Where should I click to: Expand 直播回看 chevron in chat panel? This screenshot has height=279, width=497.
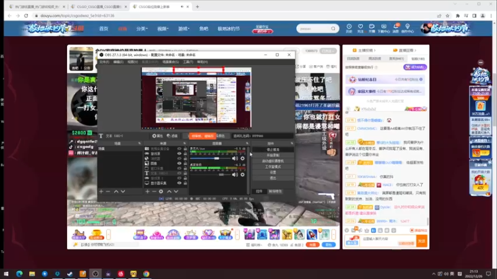[x=415, y=50]
